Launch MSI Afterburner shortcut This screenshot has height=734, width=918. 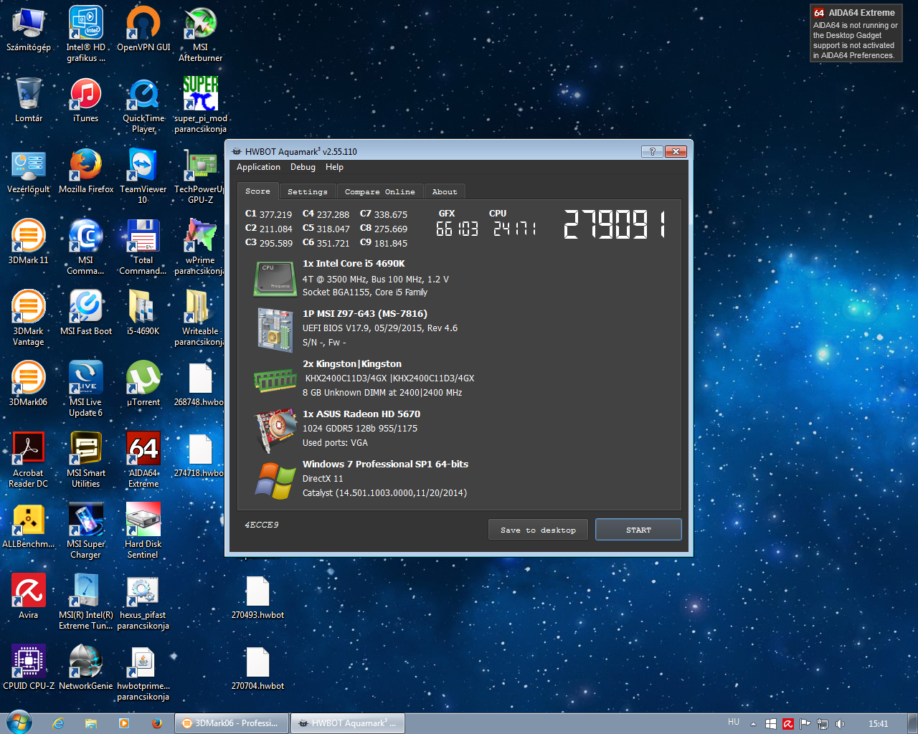(x=200, y=34)
